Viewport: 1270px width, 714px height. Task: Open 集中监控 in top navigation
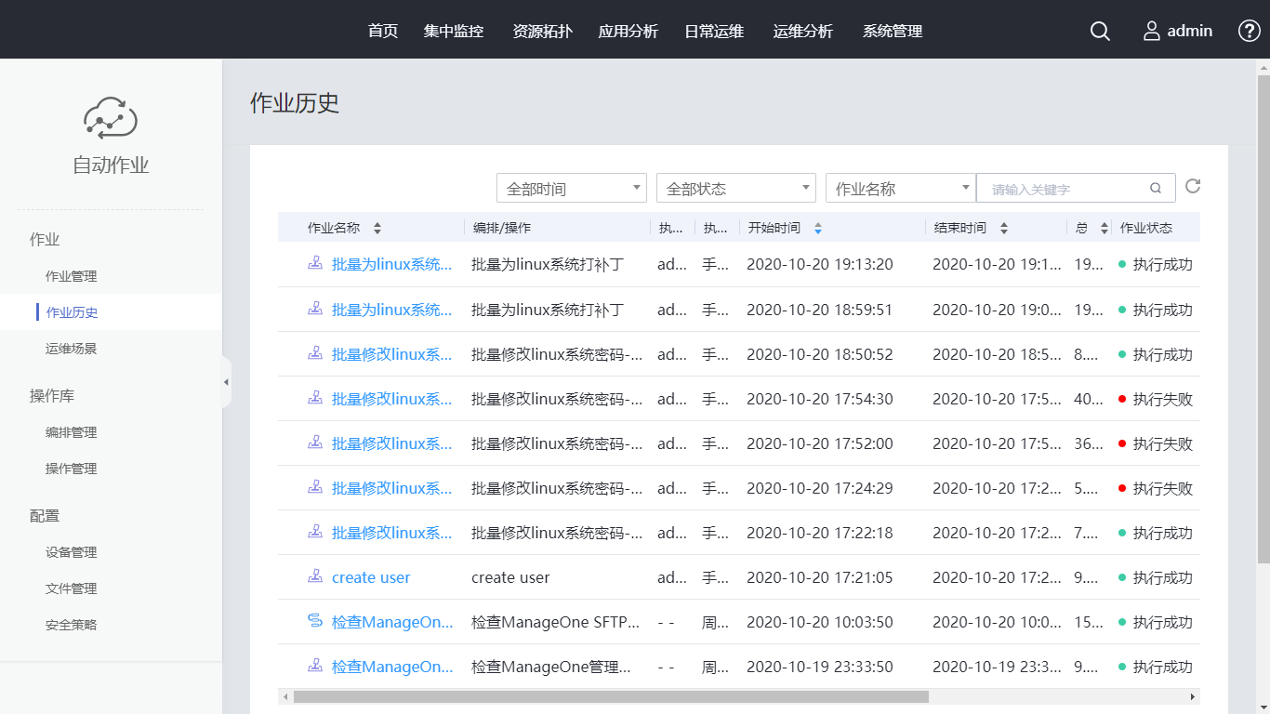[454, 31]
